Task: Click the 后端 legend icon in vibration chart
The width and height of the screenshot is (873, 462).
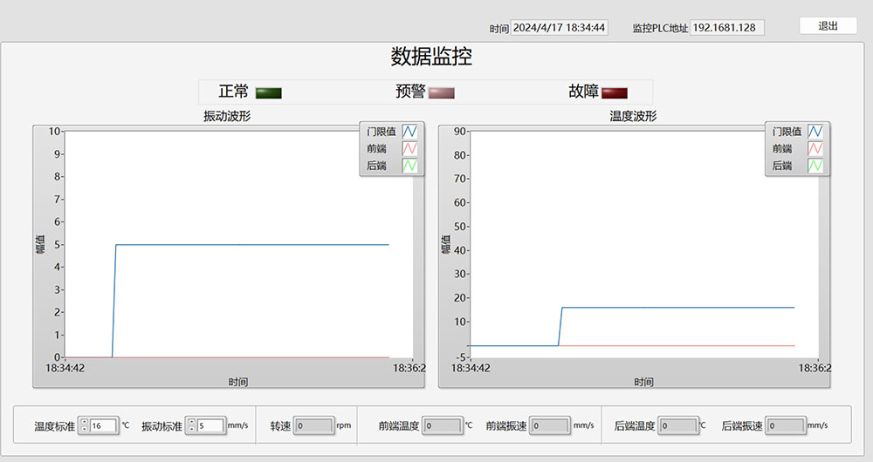Action: click(x=409, y=165)
